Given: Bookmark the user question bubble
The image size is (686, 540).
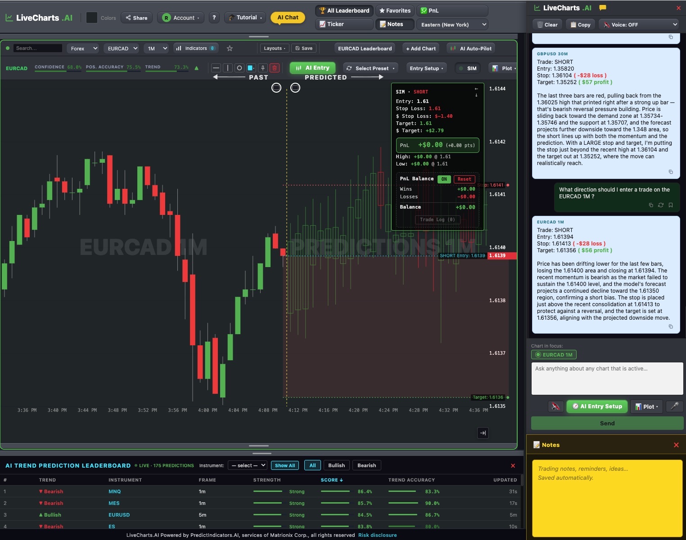Looking at the screenshot, I should click(x=671, y=205).
